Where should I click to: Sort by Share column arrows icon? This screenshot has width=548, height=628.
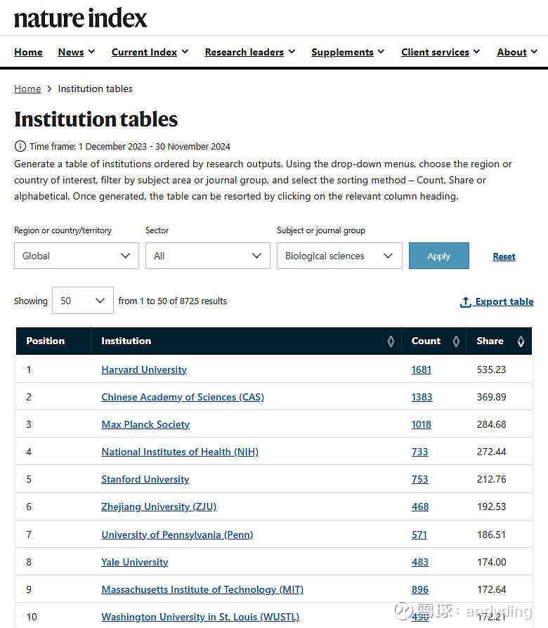[521, 341]
